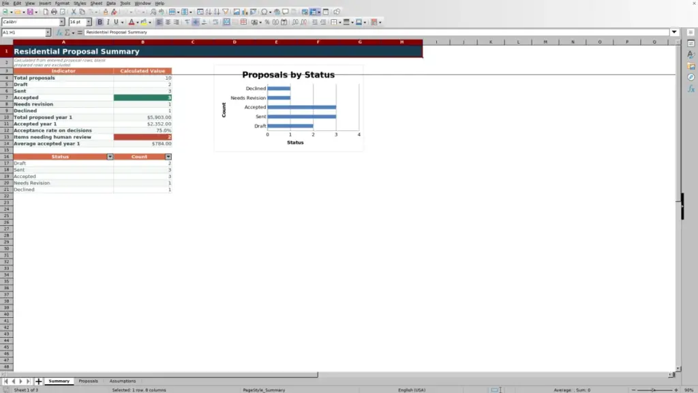This screenshot has height=393, width=698.
Task: Select the Summary sheet tab
Action: tap(59, 381)
